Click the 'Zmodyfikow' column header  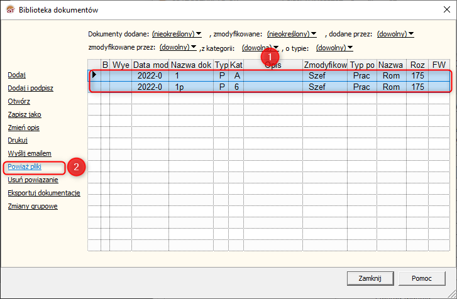coord(325,65)
